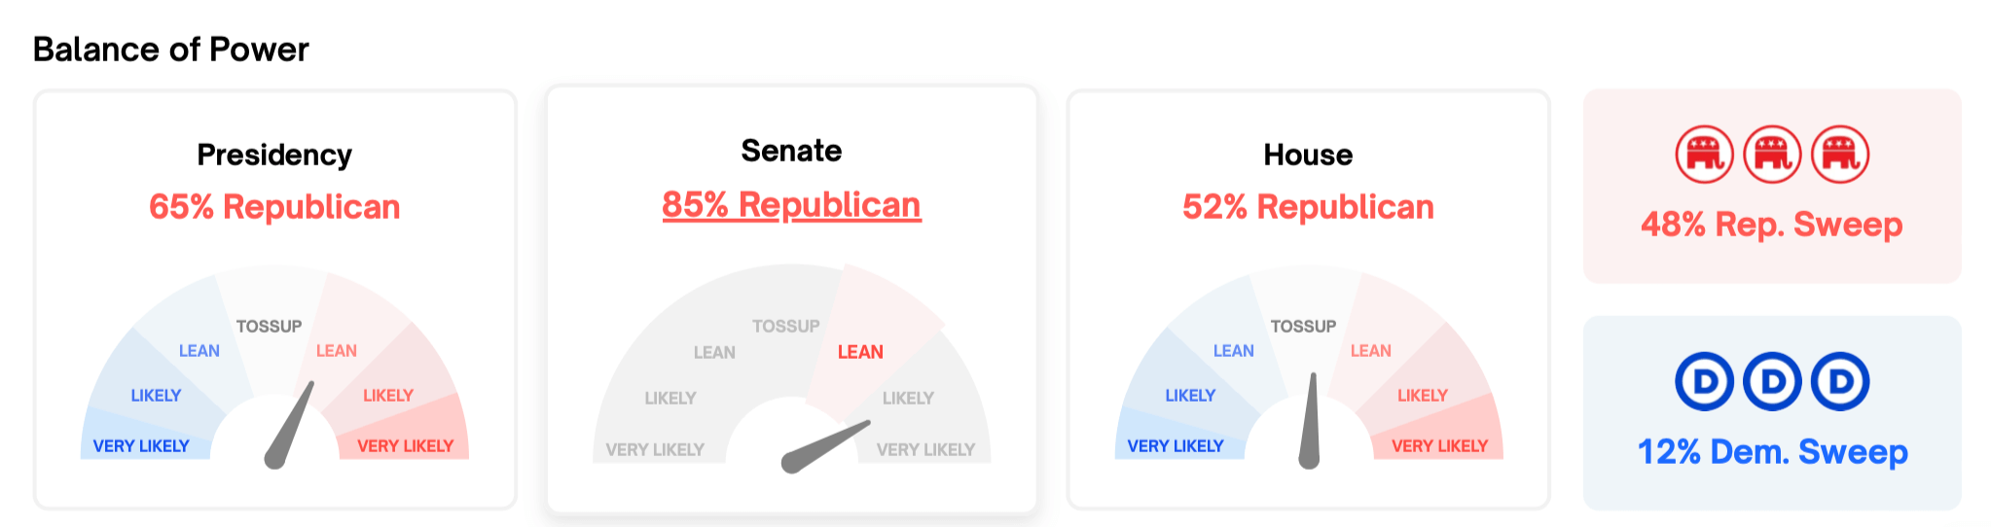Click the 65% Republican Presidency label
The width and height of the screenshot is (1991, 527).
(274, 207)
